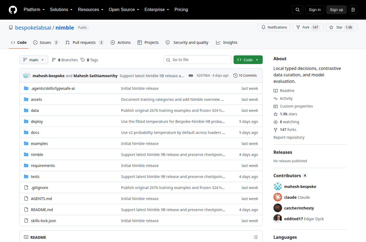Click the folder icon for assets
366x242 pixels.
pos(26,99)
